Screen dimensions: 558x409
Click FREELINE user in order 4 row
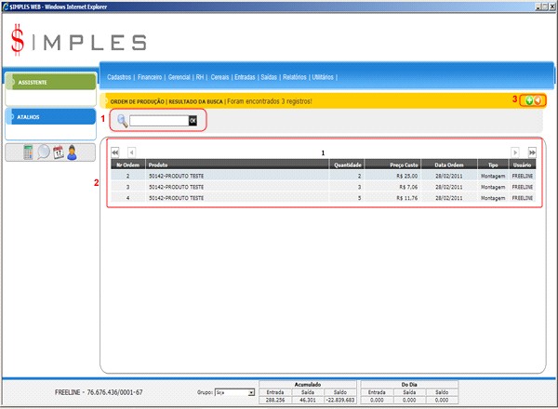point(522,198)
